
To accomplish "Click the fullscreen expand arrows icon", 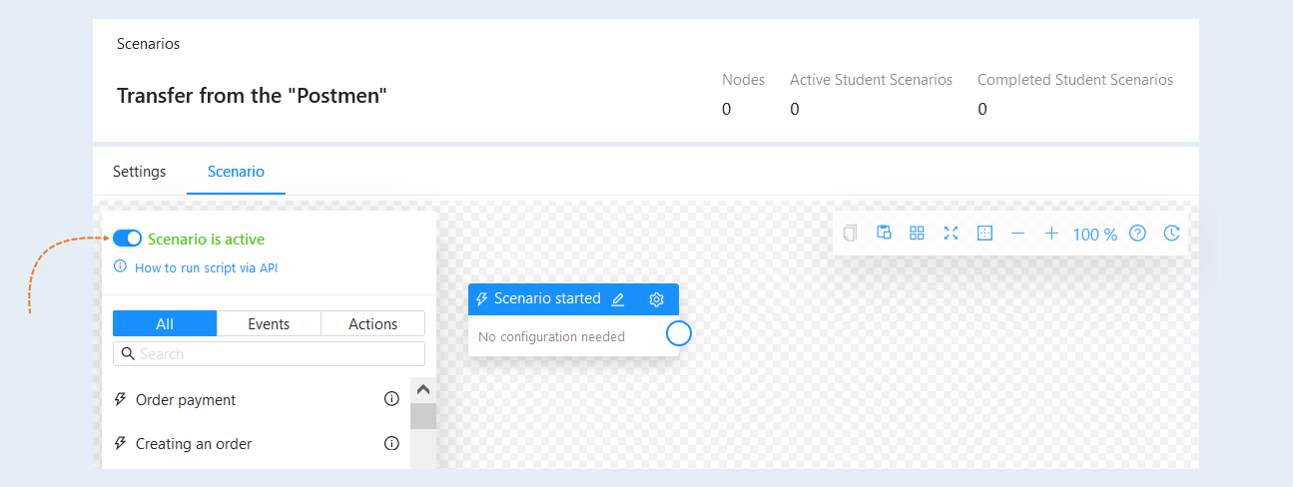I will 951,233.
